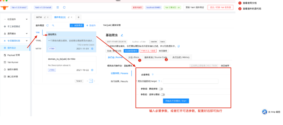Click the gear icon on the domian_to_fp card

92,70
